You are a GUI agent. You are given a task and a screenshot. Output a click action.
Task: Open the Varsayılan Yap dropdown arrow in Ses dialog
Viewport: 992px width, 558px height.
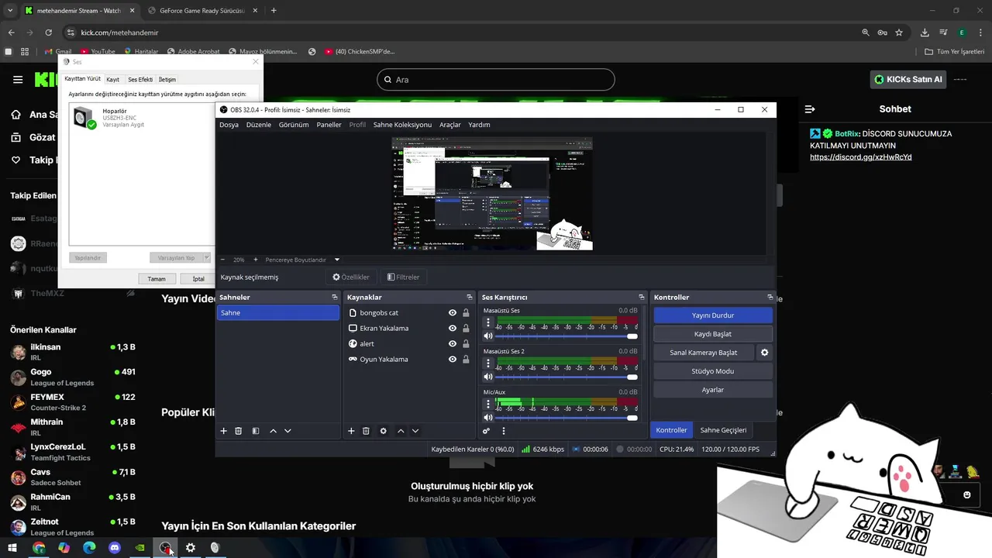pos(207,257)
